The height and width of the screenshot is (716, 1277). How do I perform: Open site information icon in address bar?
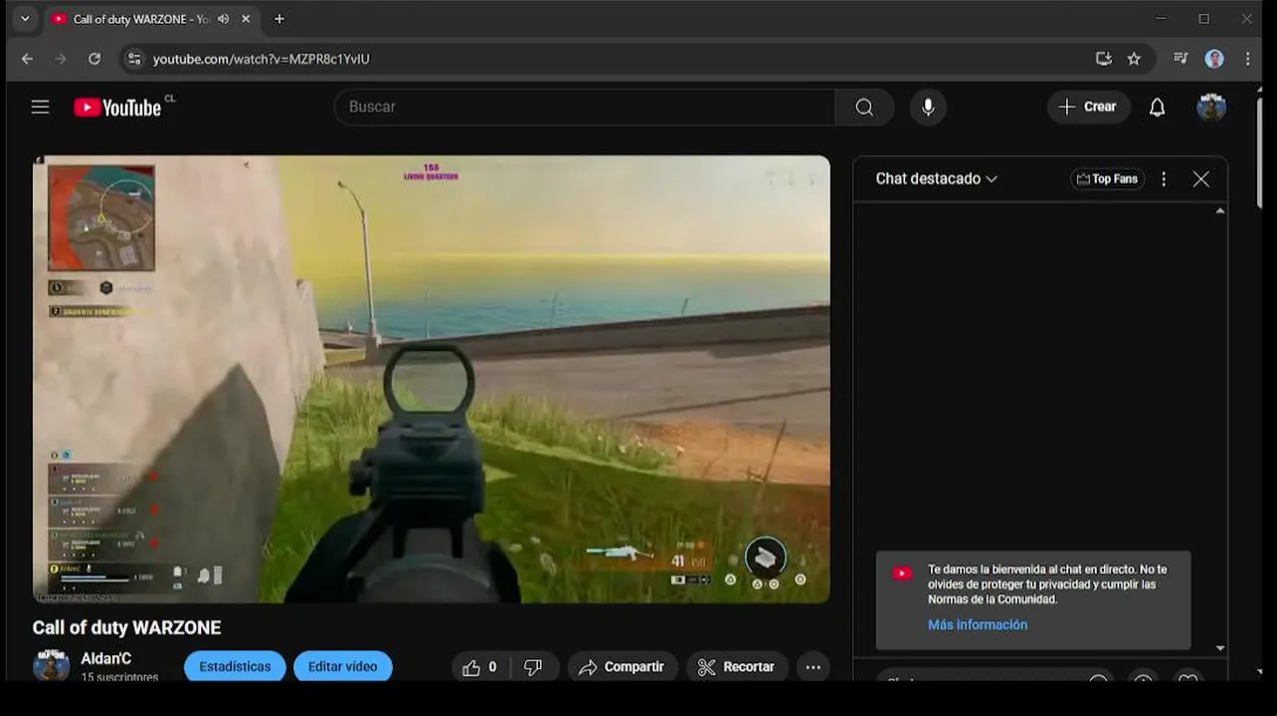134,59
